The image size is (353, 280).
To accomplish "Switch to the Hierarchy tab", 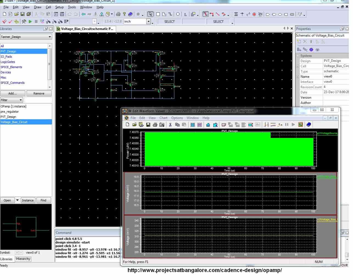I will click(x=23, y=259).
